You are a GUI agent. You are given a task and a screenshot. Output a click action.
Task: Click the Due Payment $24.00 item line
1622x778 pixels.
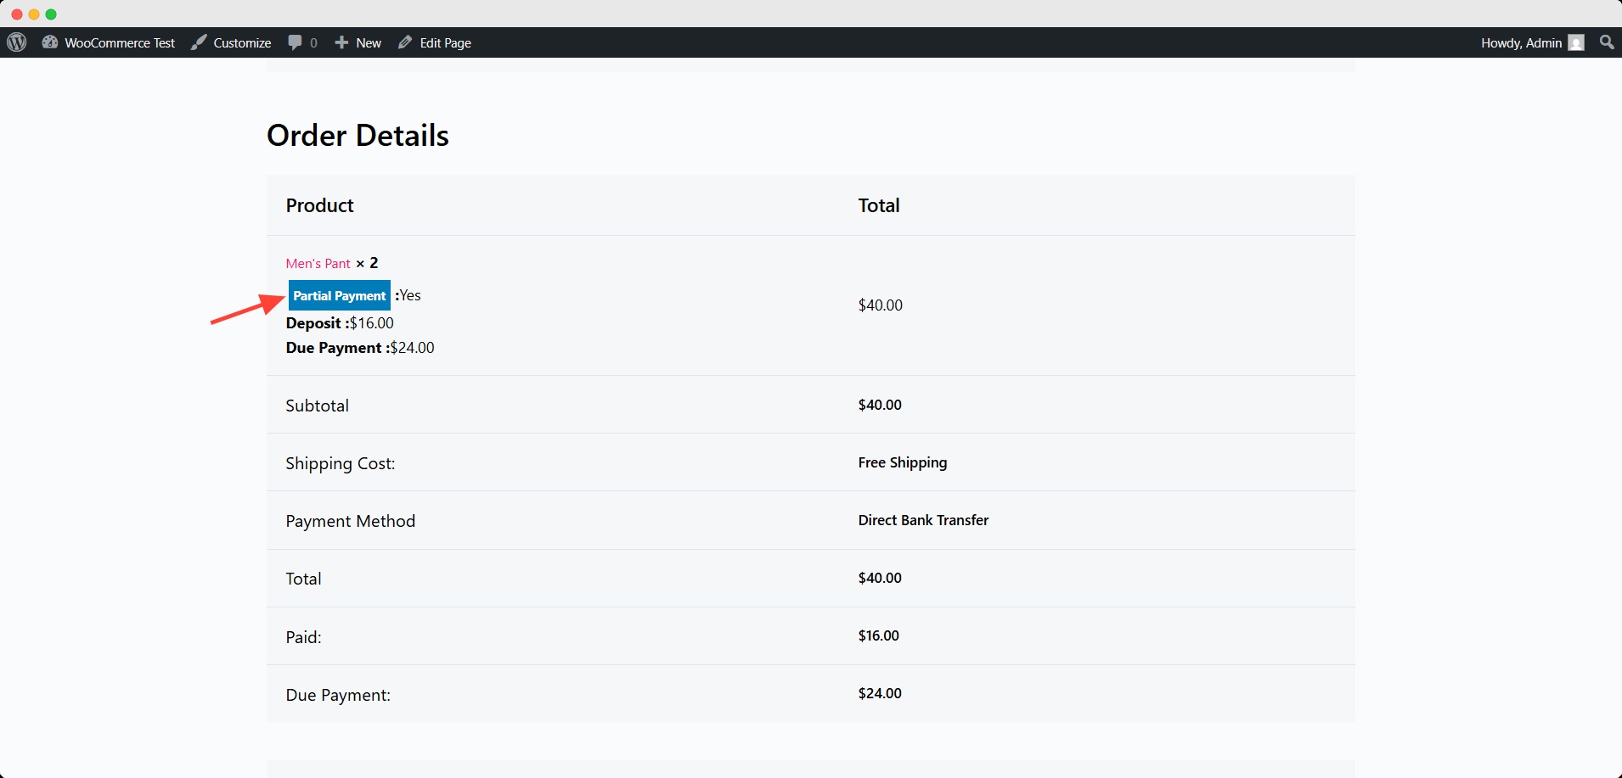(x=360, y=348)
